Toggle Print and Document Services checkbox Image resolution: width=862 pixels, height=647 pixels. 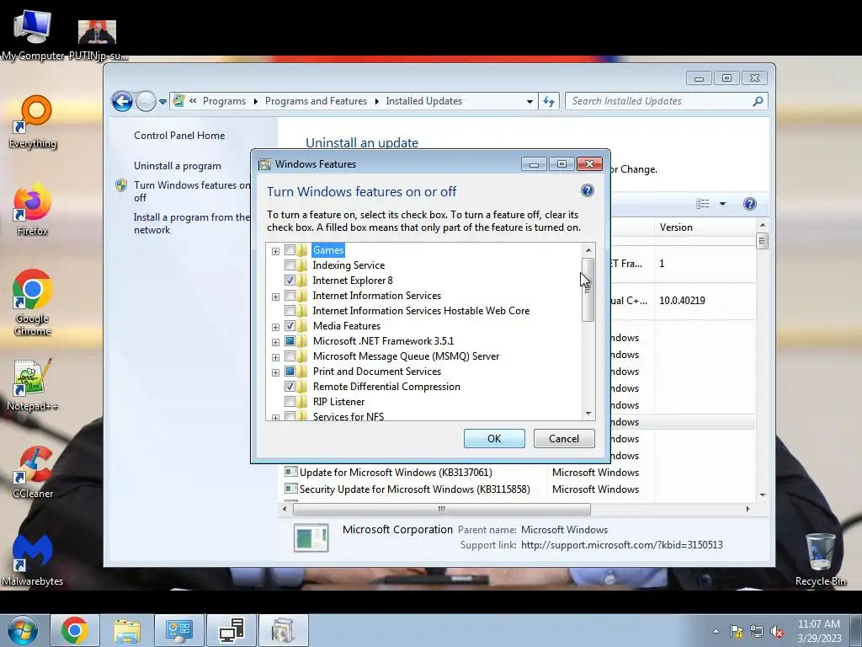click(290, 372)
